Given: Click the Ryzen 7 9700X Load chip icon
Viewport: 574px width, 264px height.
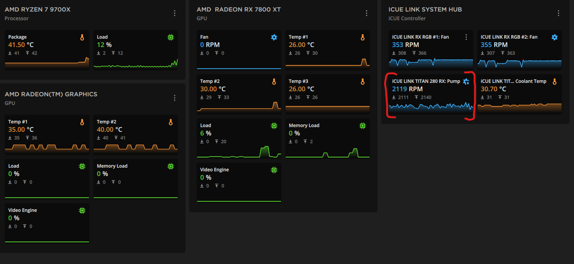Looking at the screenshot, I should point(171,37).
